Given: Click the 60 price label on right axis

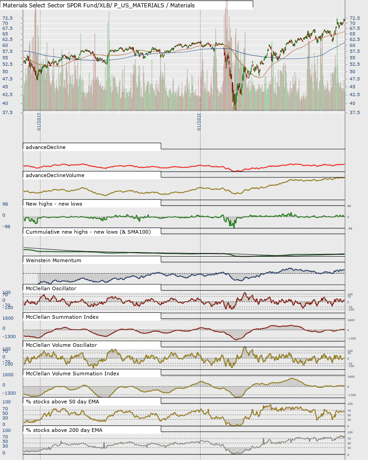Looking at the screenshot, I should [x=352, y=45].
